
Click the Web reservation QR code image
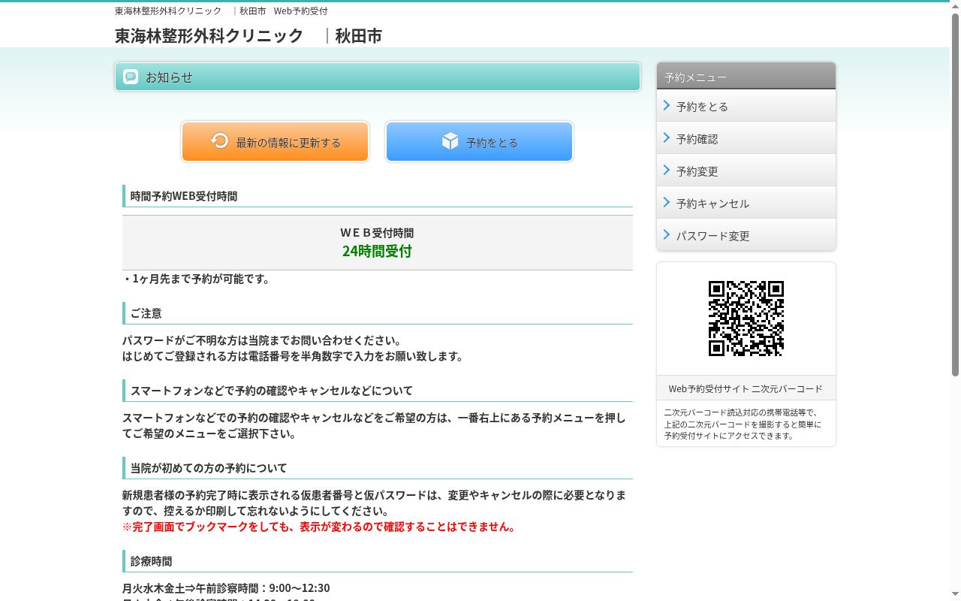(746, 319)
